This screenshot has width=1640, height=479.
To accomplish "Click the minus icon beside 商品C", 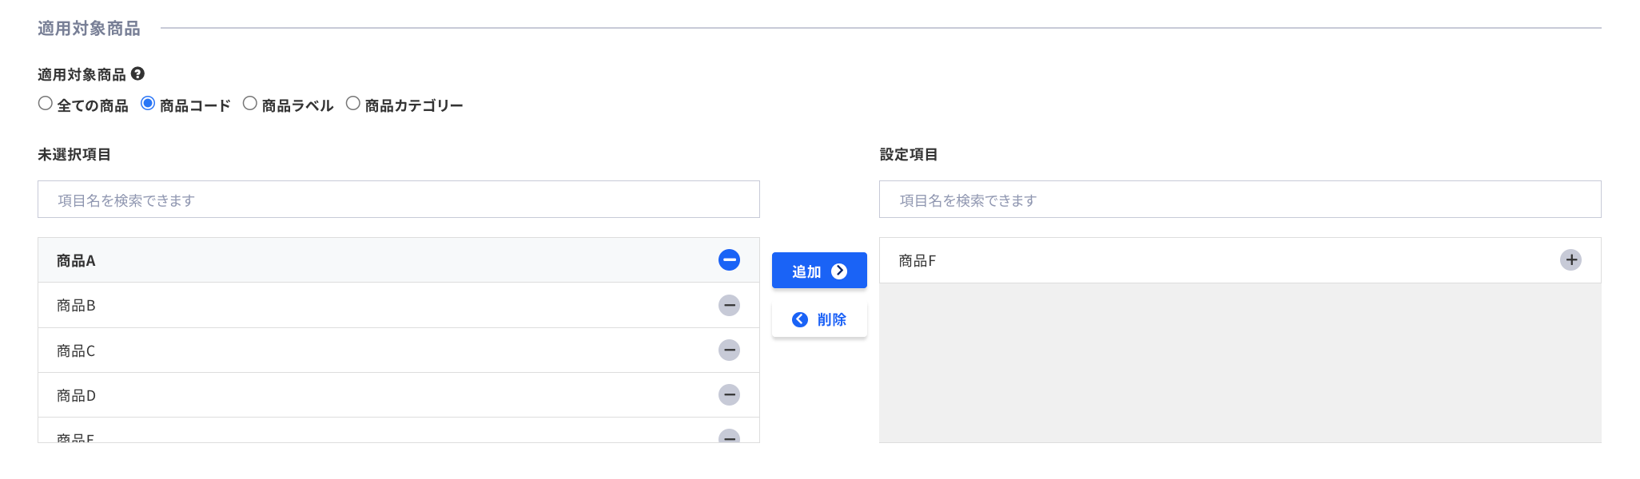I will coord(728,350).
